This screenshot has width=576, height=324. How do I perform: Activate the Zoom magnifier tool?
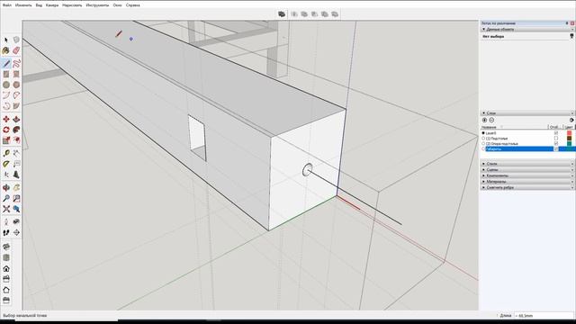click(x=6, y=198)
